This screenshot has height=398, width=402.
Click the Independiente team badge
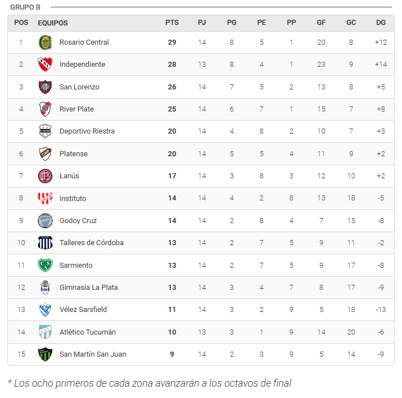coord(45,65)
